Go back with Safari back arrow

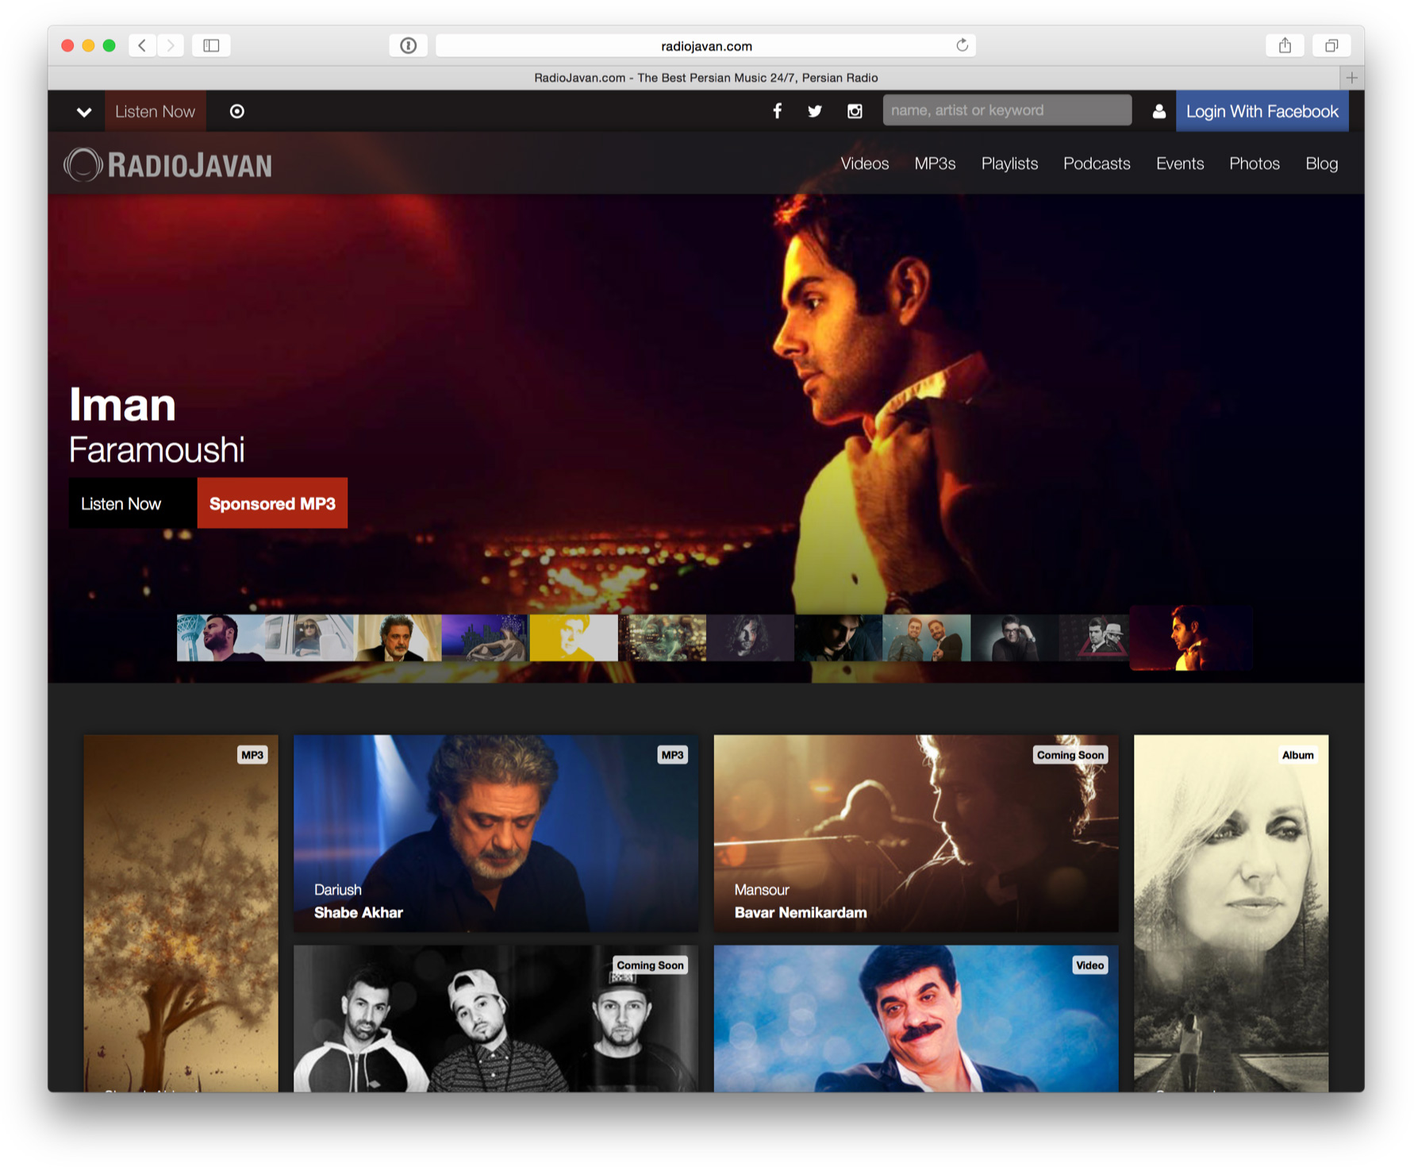[142, 45]
